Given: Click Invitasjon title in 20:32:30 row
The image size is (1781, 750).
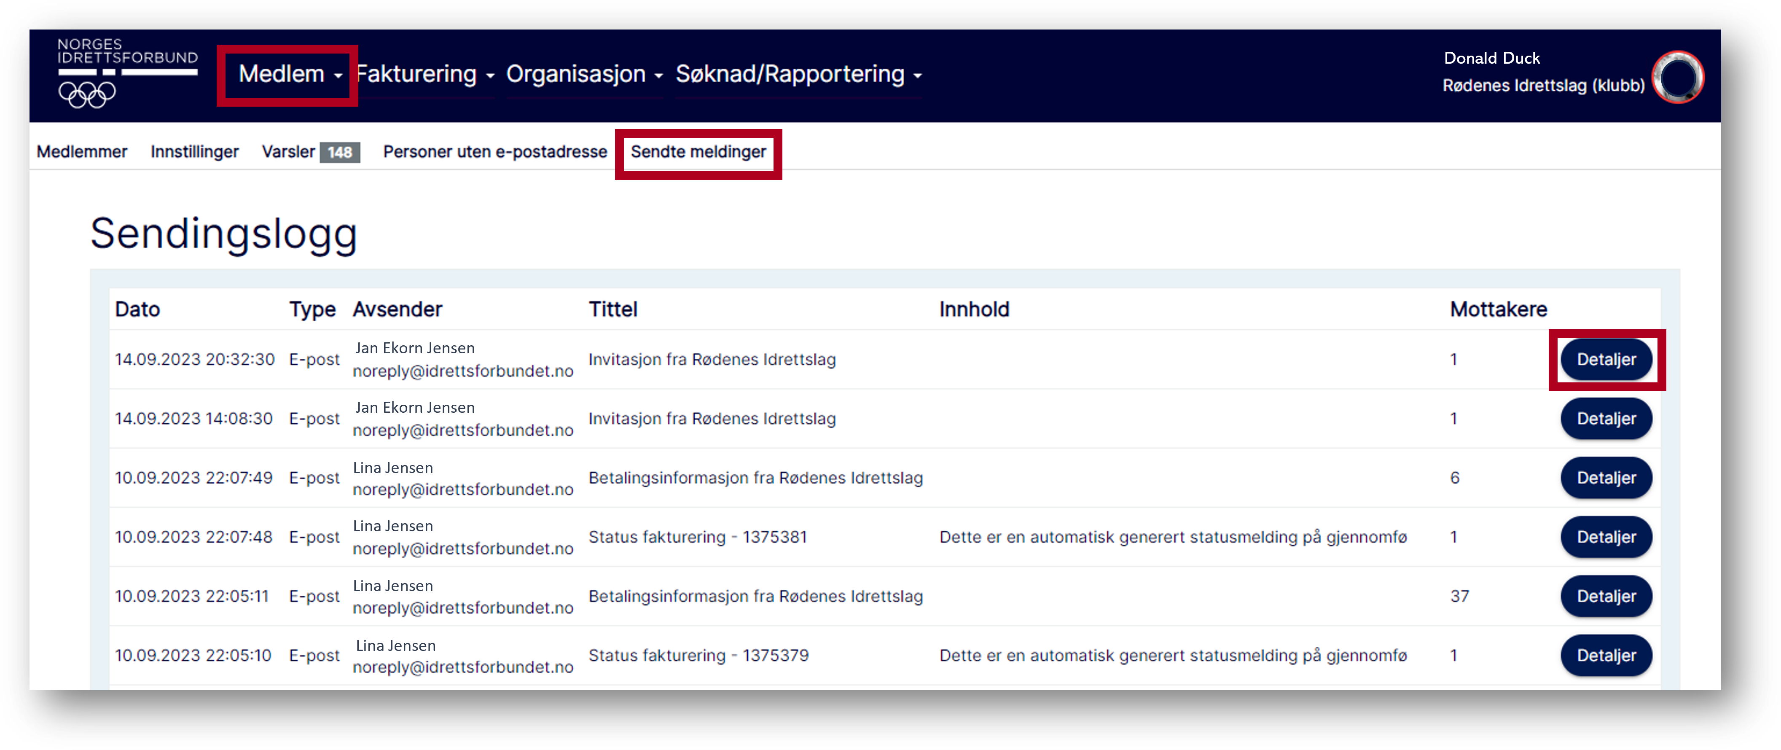Looking at the screenshot, I should point(712,360).
